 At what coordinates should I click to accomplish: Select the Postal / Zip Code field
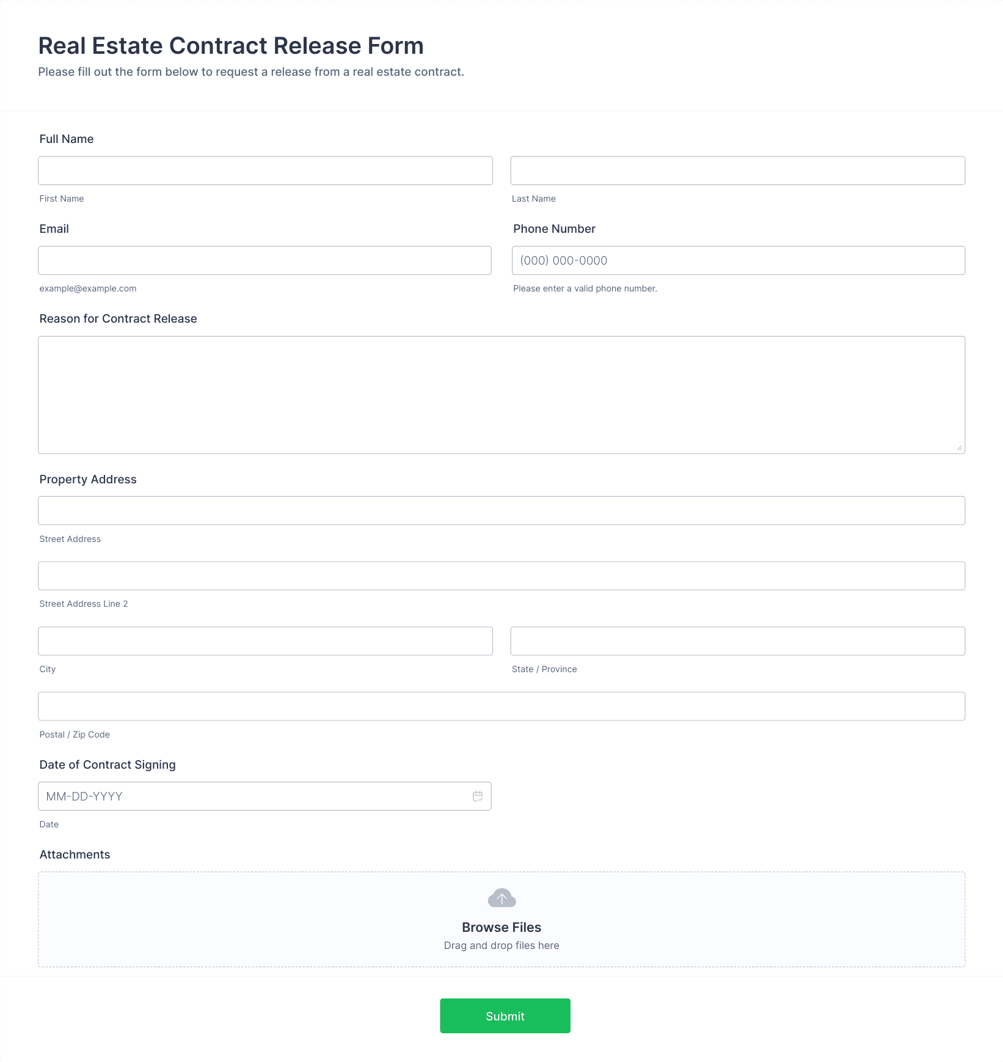tap(501, 706)
